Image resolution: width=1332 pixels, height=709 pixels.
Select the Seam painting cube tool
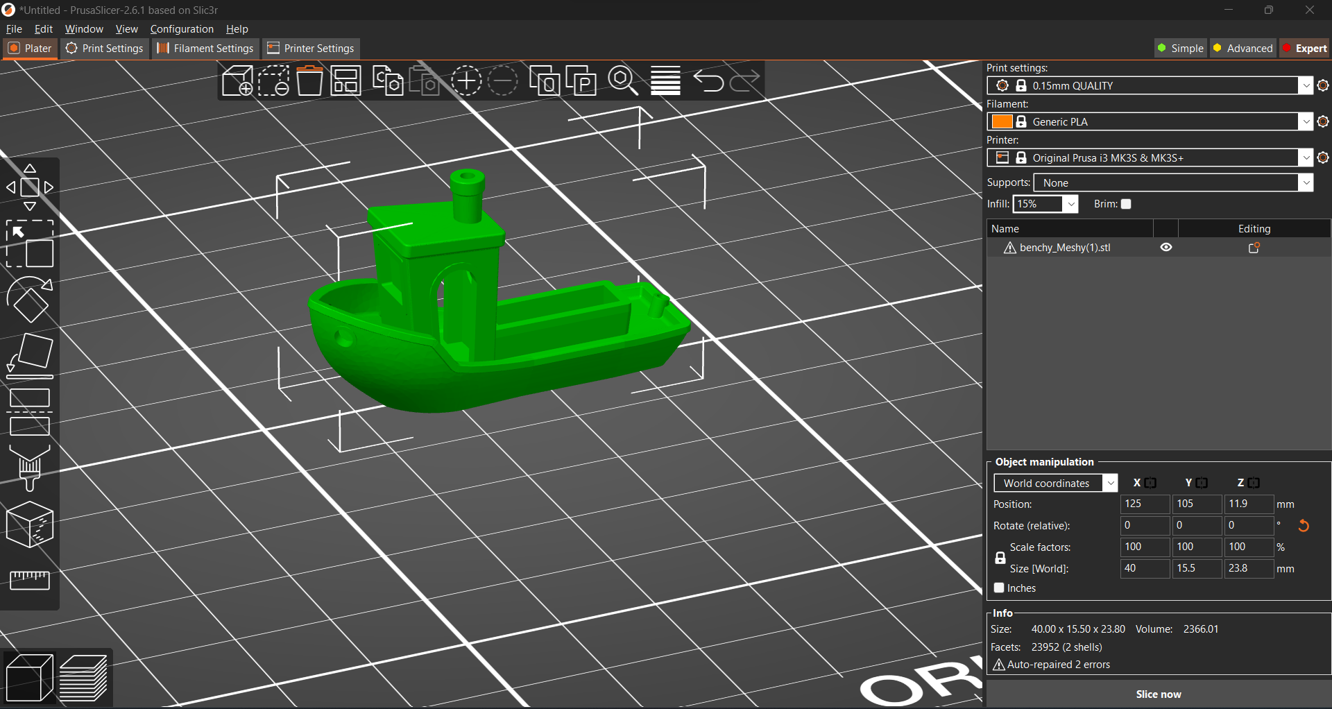[x=30, y=525]
